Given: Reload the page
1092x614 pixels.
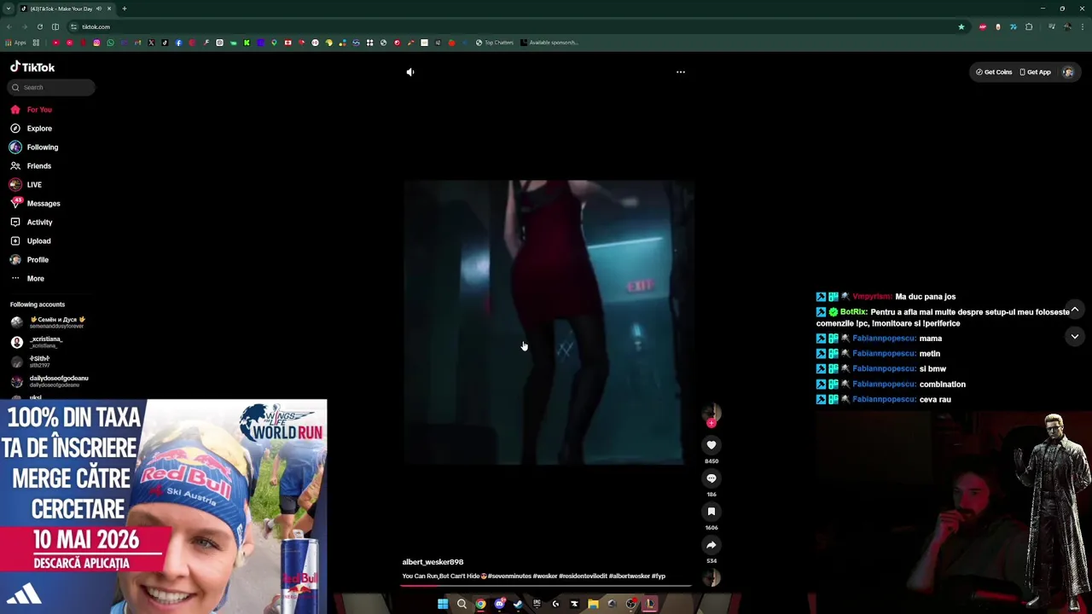Looking at the screenshot, I should coord(39,26).
